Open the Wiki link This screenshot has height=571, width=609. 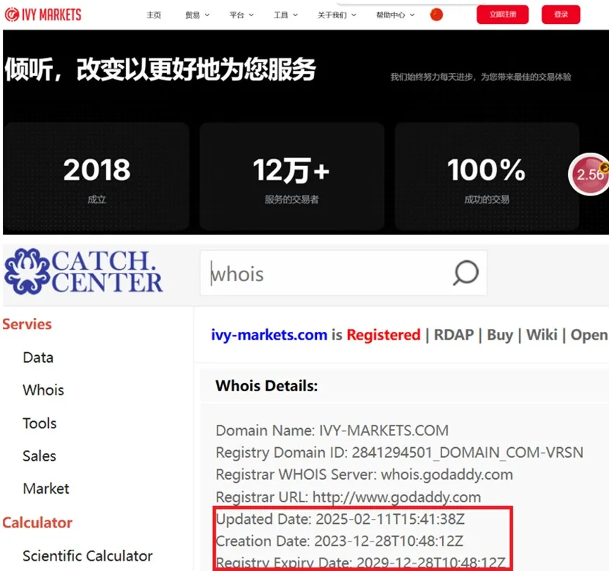tap(542, 335)
